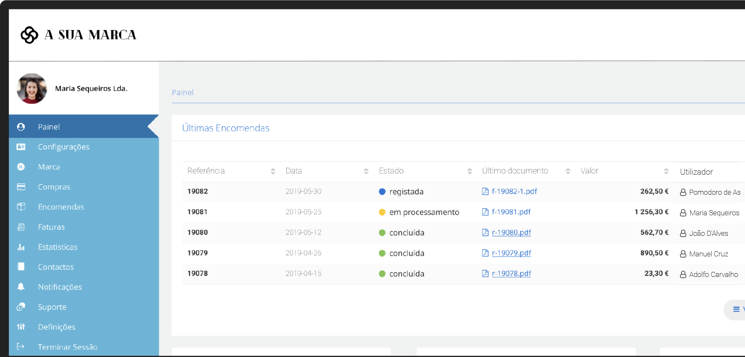Go to Contactos in sidebar
The image size is (745, 357).
pos(56,267)
